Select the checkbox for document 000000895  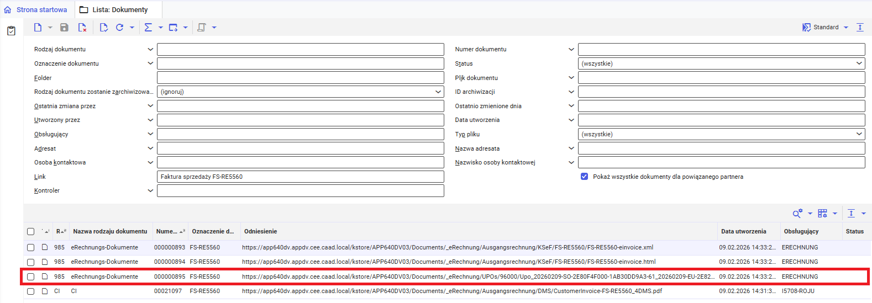pyautogui.click(x=31, y=277)
